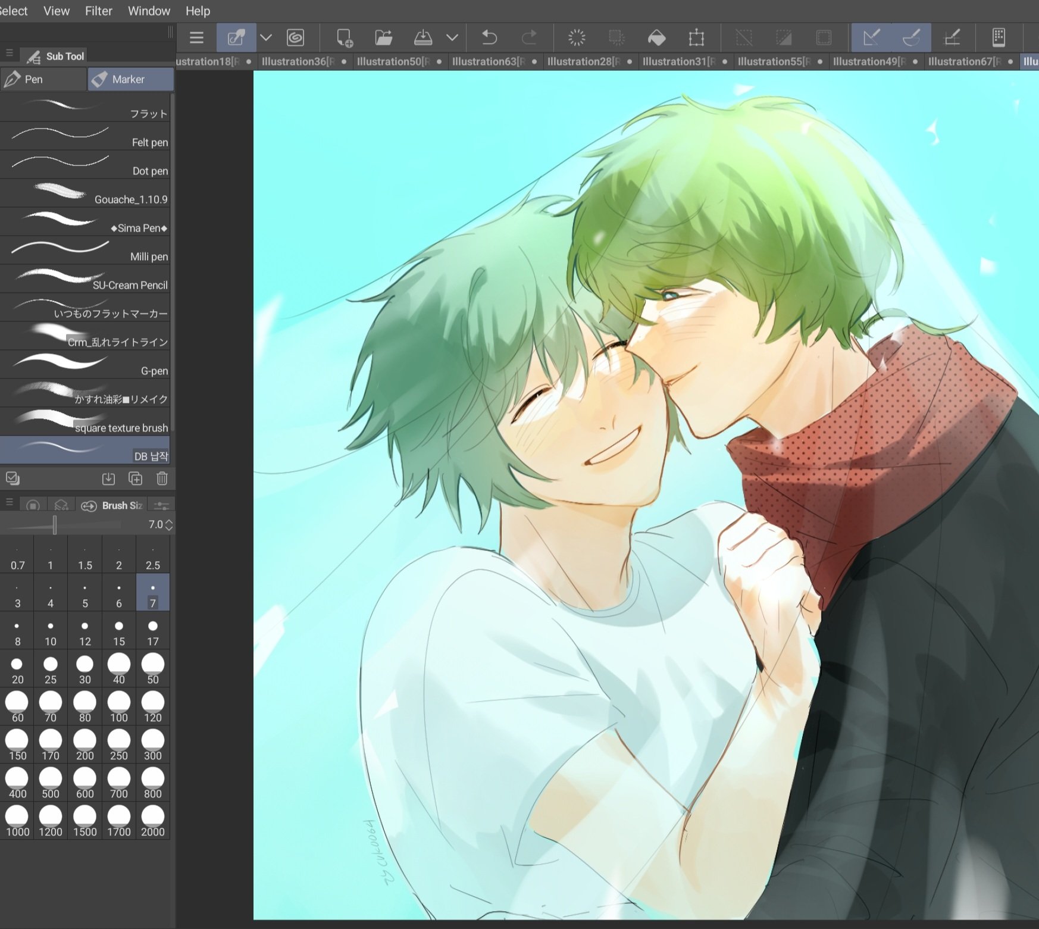1039x929 pixels.
Task: Click the Clear Outside Selection icon
Action: [x=616, y=38]
